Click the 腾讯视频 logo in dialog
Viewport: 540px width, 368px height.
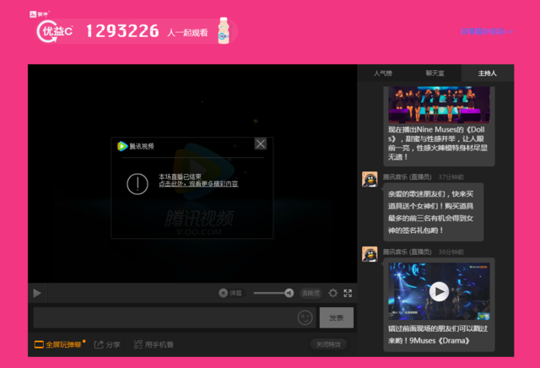(136, 146)
